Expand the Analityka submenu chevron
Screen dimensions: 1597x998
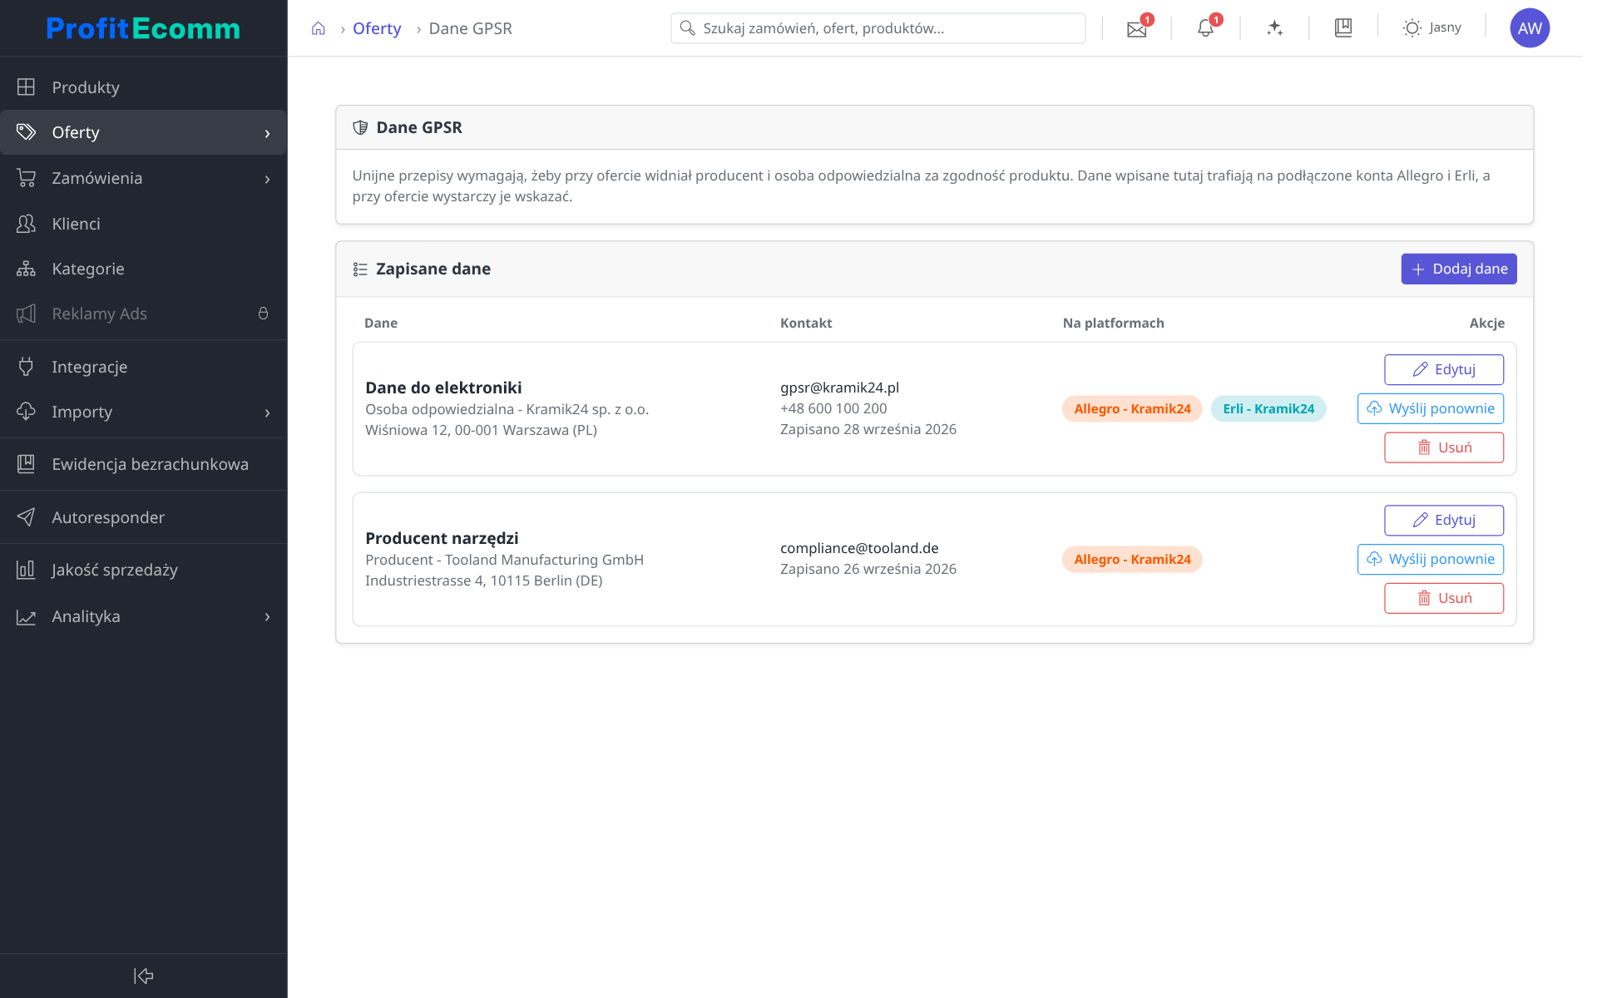click(267, 617)
